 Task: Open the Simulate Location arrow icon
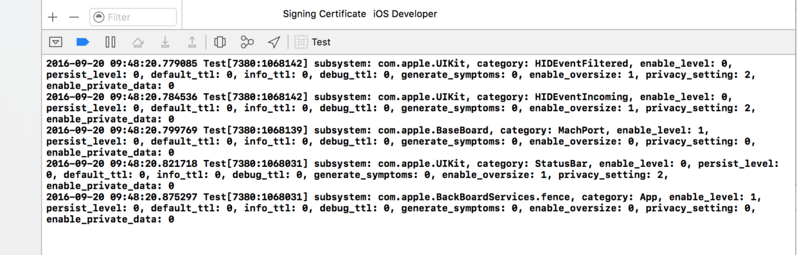pyautogui.click(x=274, y=42)
